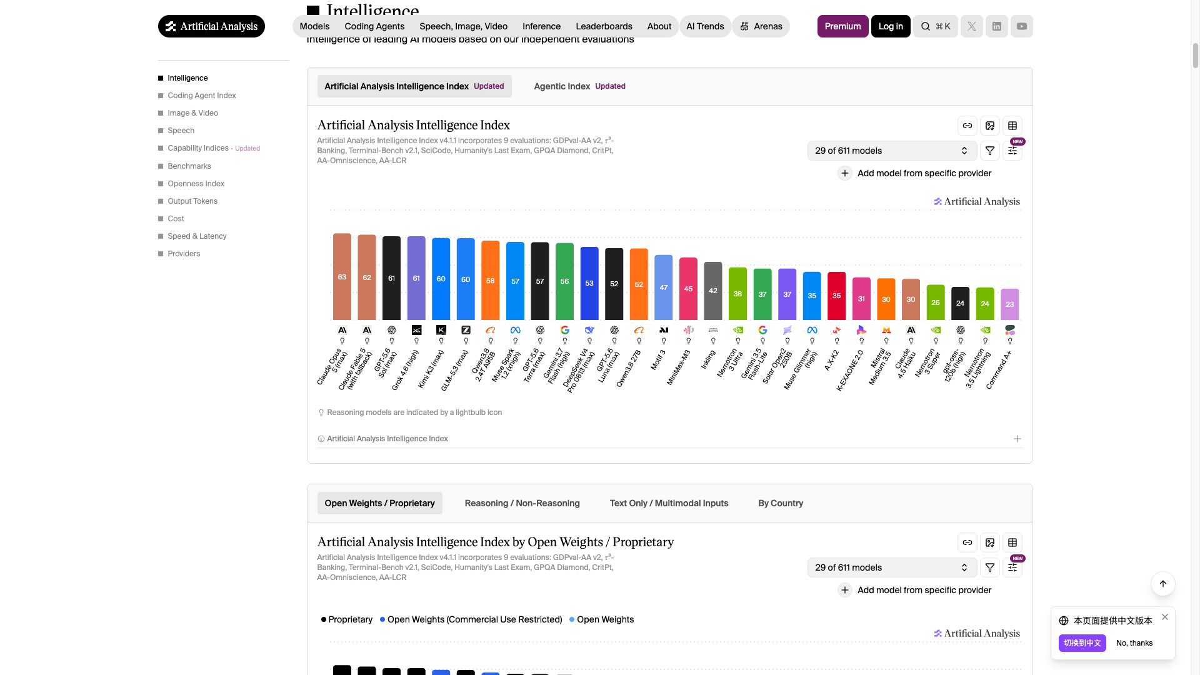
Task: Switch to Agentic Index tab
Action: click(579, 86)
